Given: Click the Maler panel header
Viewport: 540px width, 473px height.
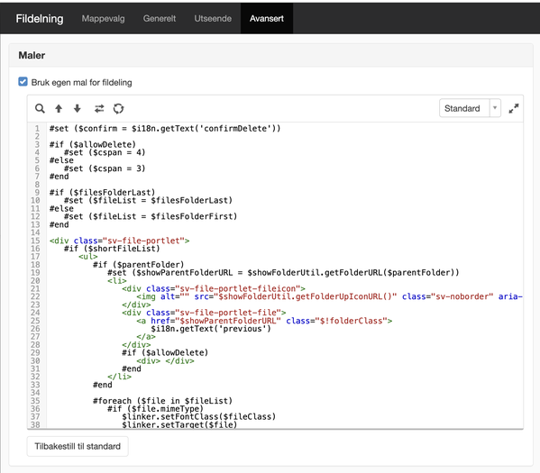Looking at the screenshot, I should coord(270,55).
